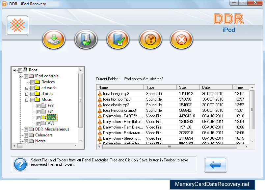Screen dimensions: 265x190
Task: Check the AVI folder checkbox
Action: click(39, 124)
